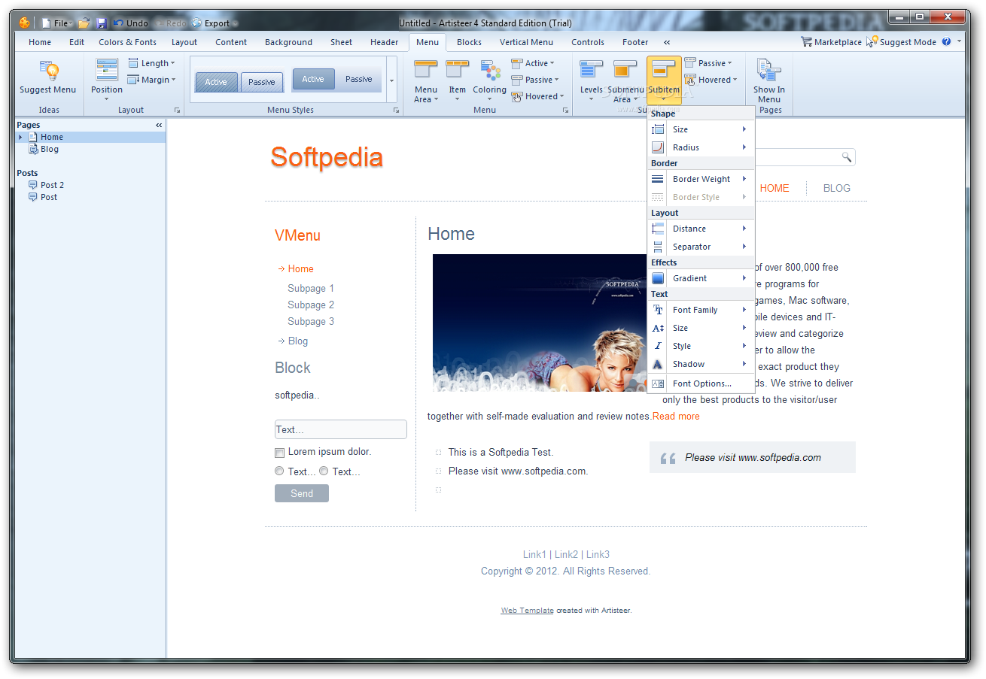Open the Coloring palette tool

[490, 79]
